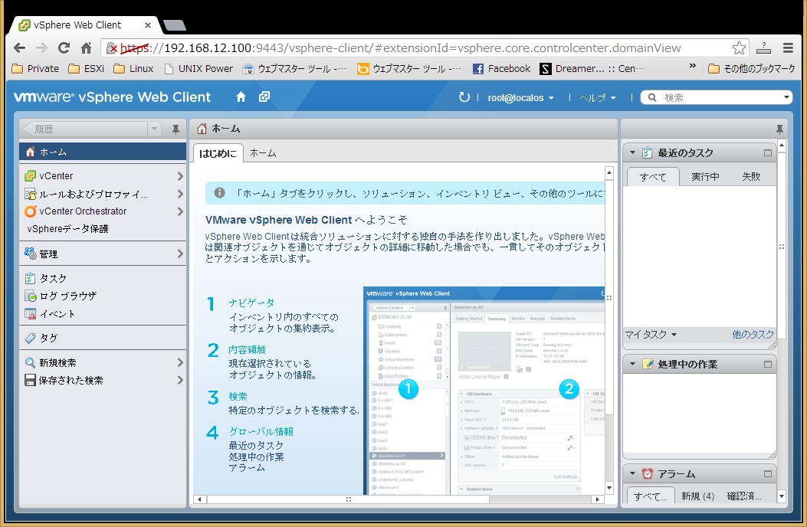Open the Facebook bookmark
This screenshot has width=807, height=527.
501,68
